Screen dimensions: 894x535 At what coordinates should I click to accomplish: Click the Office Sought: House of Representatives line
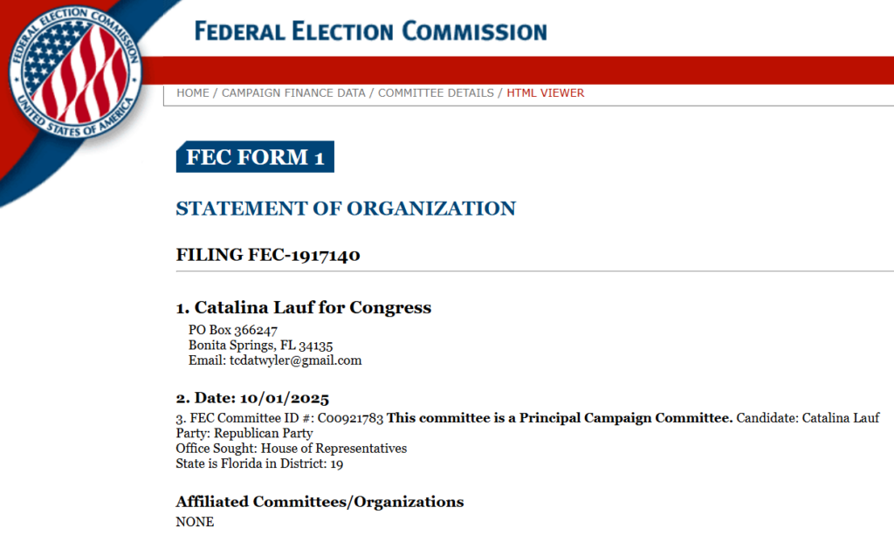(x=291, y=448)
